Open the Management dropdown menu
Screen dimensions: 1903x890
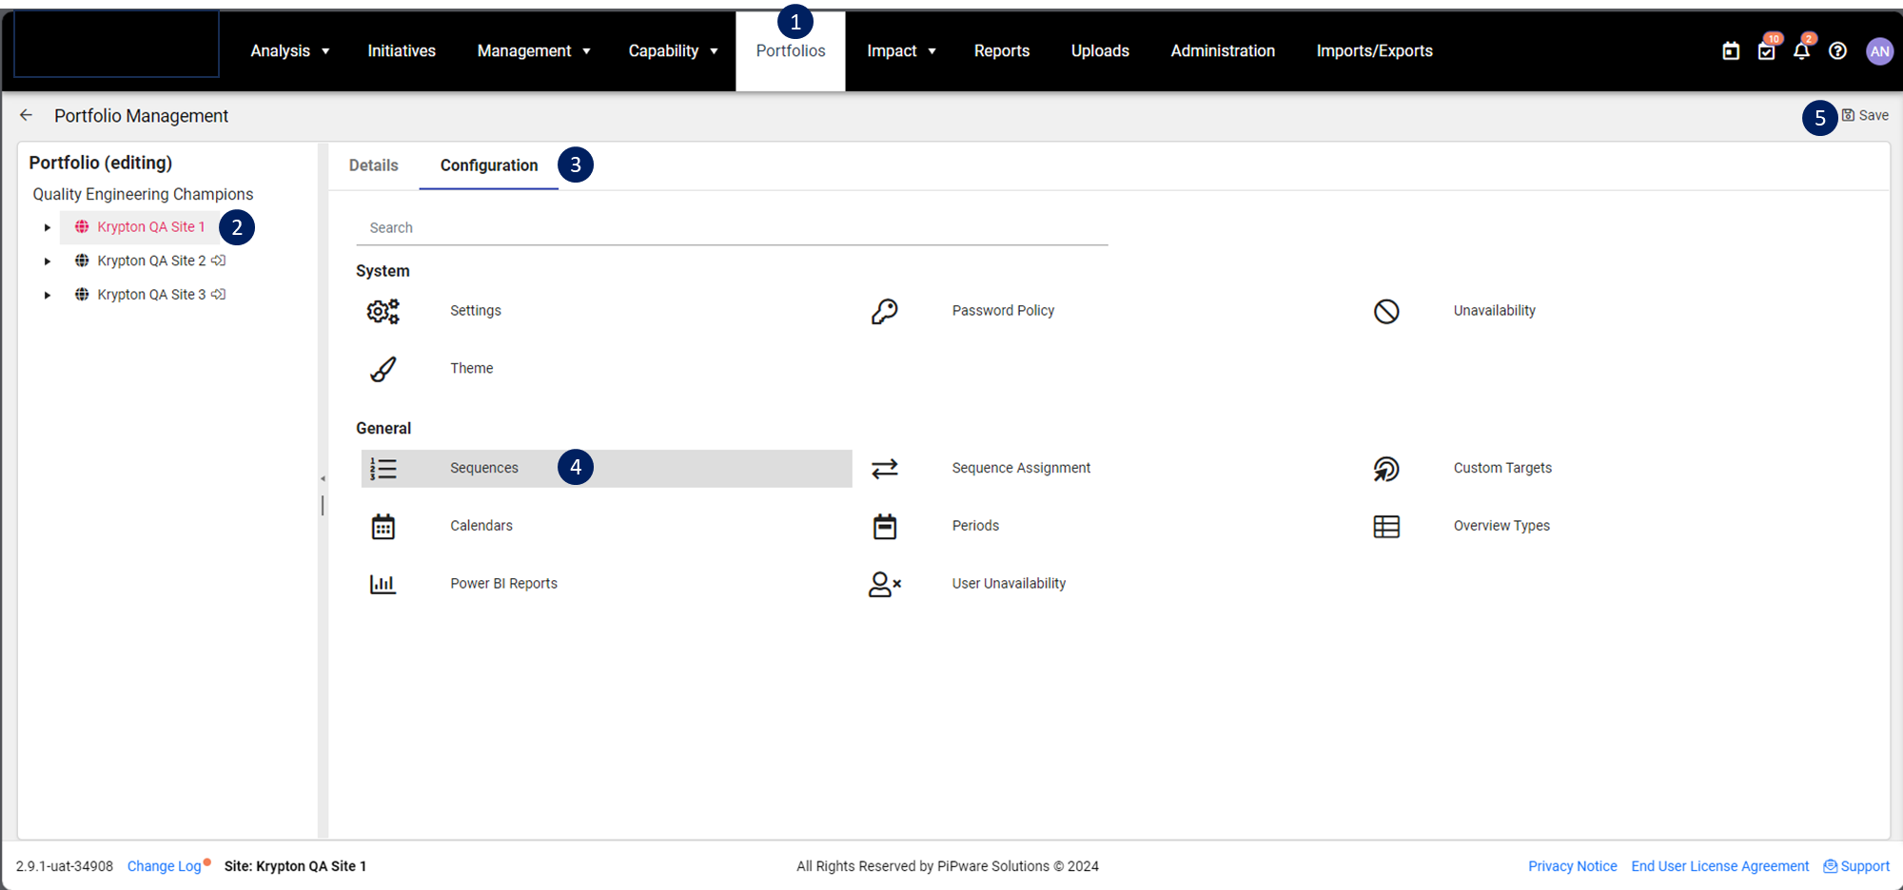click(534, 51)
